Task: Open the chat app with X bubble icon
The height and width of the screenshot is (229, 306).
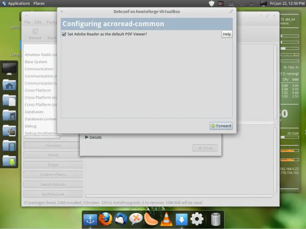Action: pyautogui.click(x=136, y=219)
